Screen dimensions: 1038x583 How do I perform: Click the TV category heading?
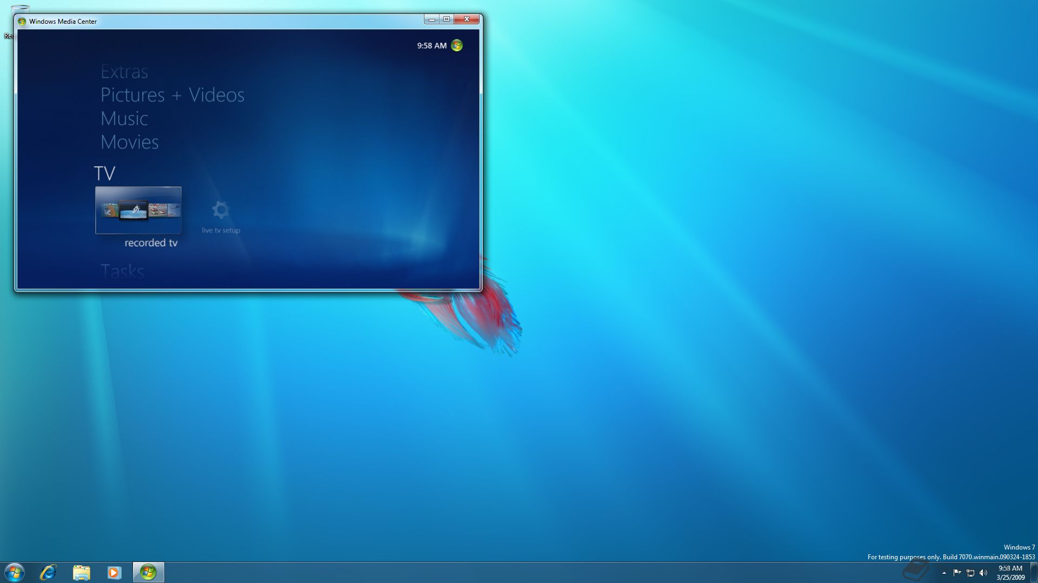point(104,173)
